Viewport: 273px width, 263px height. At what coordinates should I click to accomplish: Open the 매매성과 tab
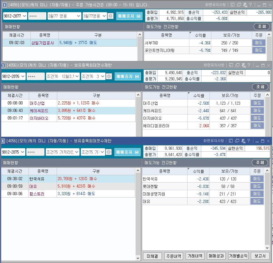pos(216,256)
